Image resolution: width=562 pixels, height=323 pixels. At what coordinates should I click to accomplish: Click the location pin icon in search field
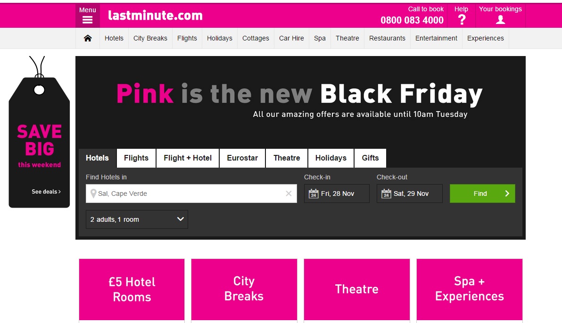coord(93,194)
